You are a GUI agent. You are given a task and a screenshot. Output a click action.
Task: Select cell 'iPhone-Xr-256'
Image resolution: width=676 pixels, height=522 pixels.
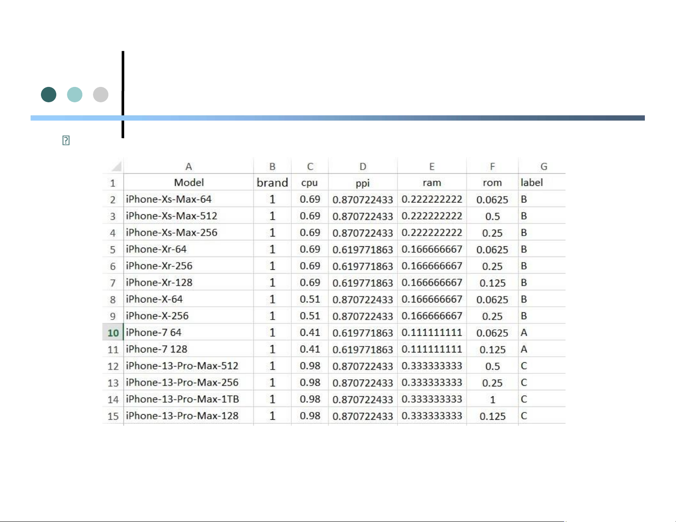pos(189,265)
